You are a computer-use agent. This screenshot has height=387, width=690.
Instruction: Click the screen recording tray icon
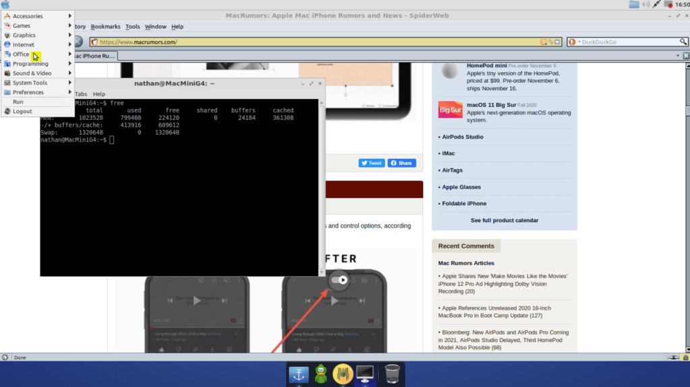coord(668,5)
